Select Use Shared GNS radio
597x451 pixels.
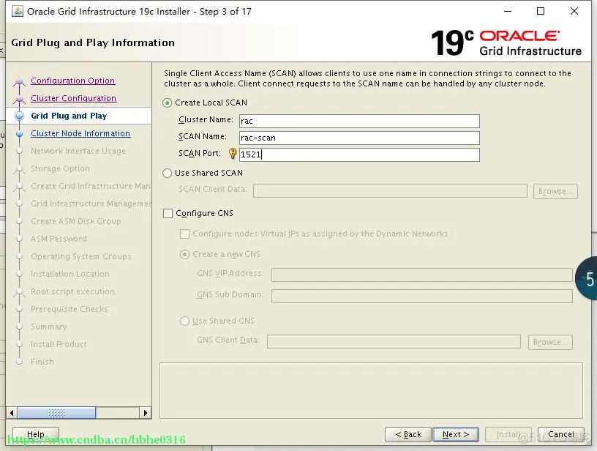tap(184, 321)
